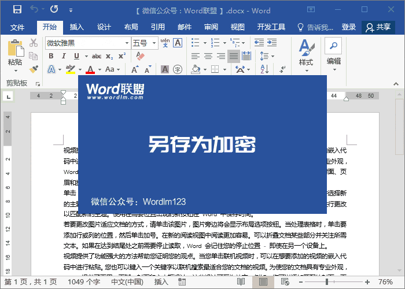The image size is (405, 289).
Task: Click the Decrease Indent icon
Action: [x=259, y=43]
